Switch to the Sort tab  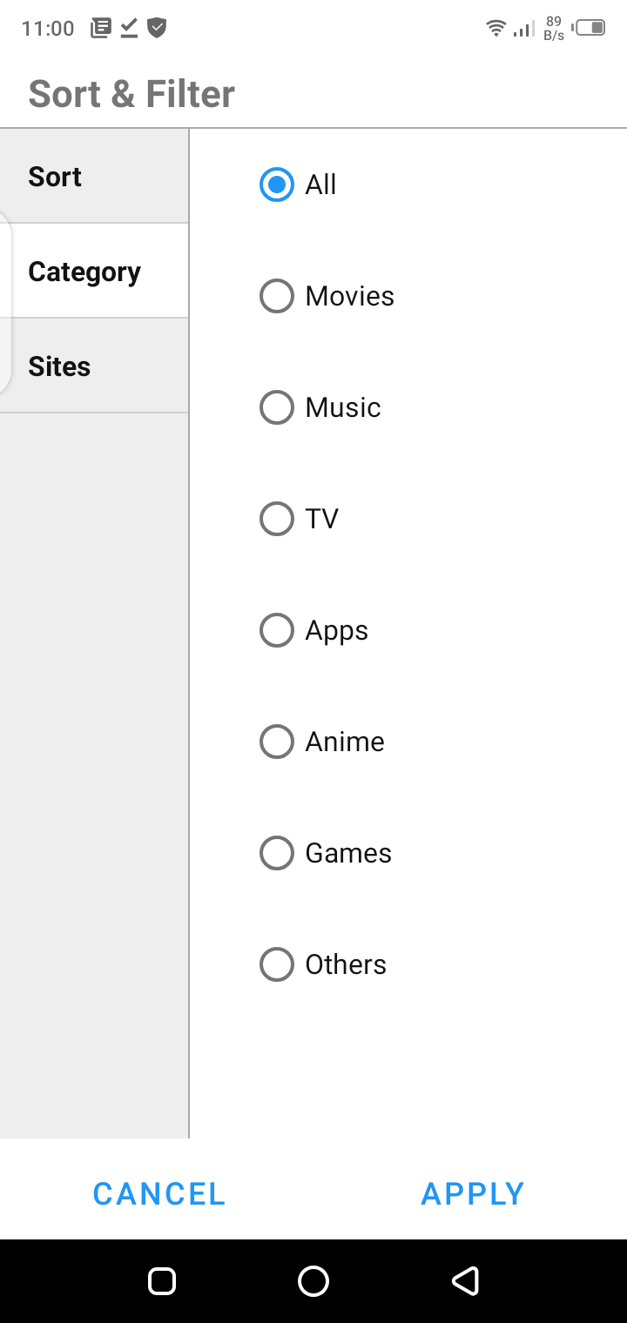click(94, 177)
